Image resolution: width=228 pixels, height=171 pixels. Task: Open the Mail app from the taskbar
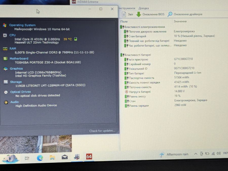[x=65, y=157]
